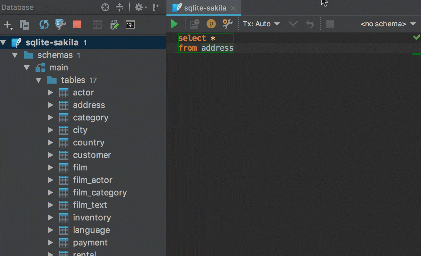Click the Explain Plan icon

click(195, 24)
